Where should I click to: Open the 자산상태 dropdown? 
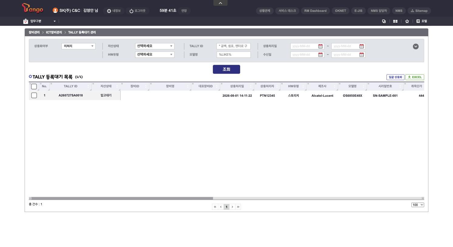(x=155, y=46)
